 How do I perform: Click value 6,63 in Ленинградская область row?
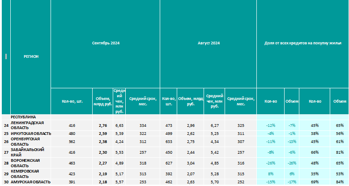119,125
